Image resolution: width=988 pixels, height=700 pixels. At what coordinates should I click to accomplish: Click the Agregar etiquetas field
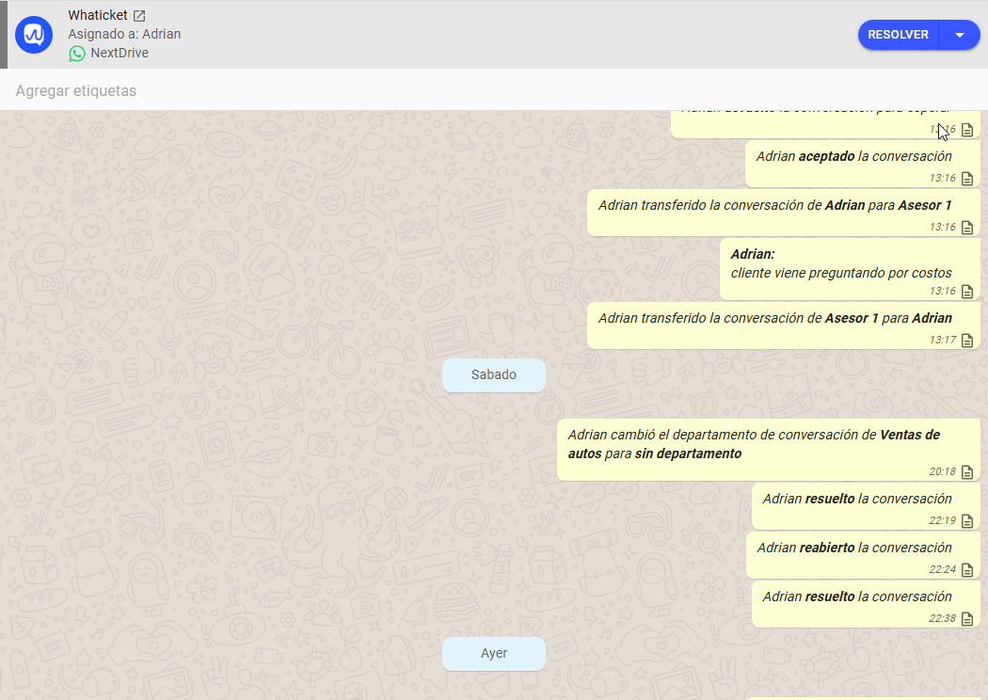pos(494,90)
